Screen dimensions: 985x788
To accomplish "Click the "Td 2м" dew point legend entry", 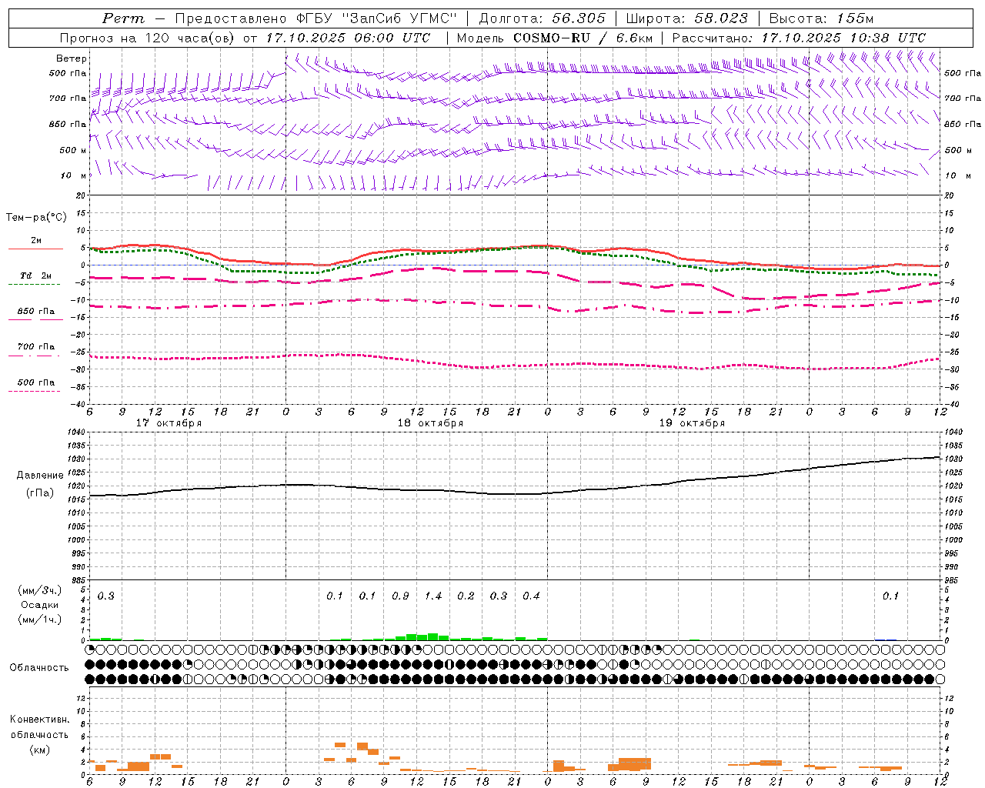I will point(35,275).
